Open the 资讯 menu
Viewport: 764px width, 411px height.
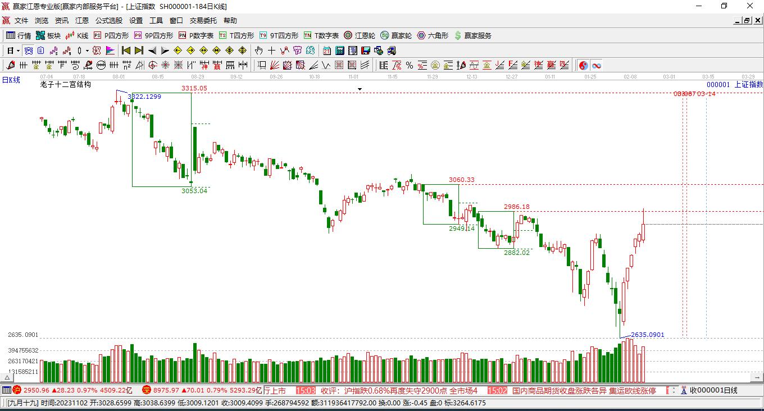coord(62,21)
